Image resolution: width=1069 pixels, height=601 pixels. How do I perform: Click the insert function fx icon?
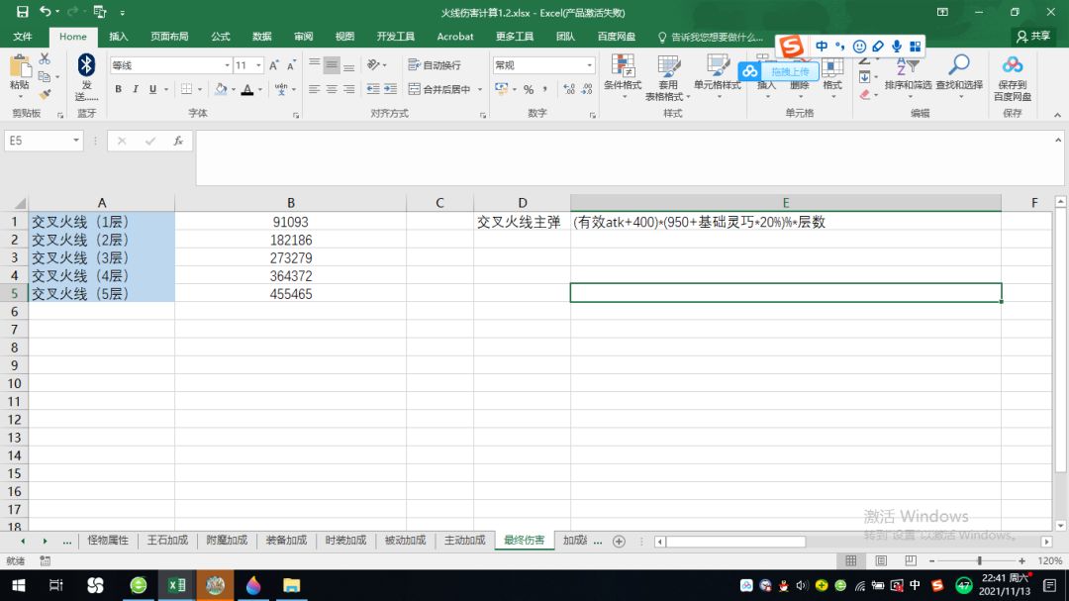pyautogui.click(x=178, y=141)
